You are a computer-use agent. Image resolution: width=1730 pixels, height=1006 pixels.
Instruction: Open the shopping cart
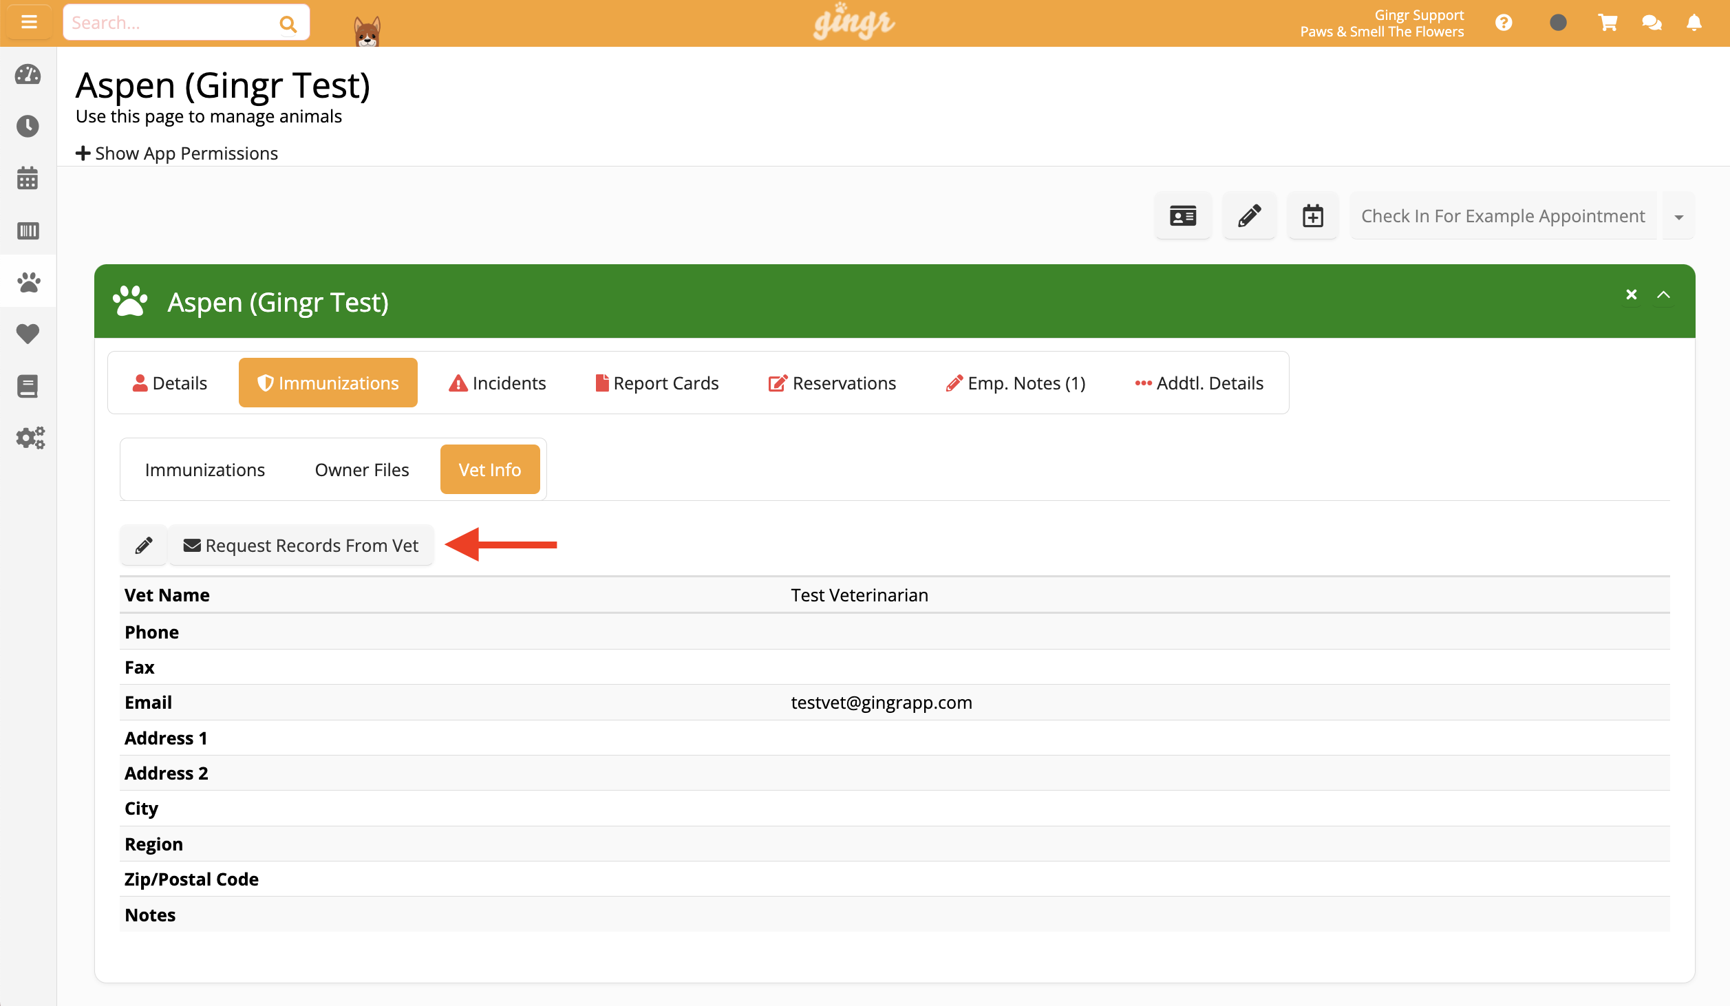[1608, 23]
